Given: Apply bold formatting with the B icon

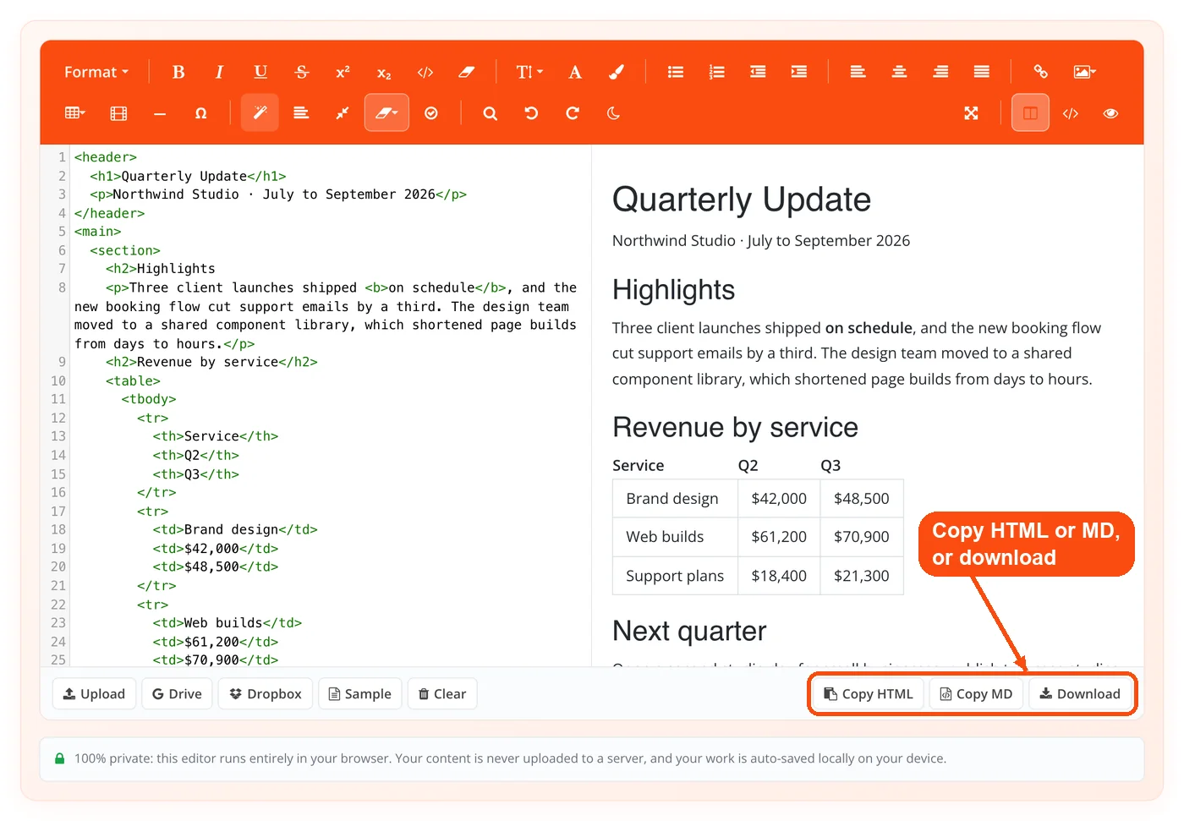Looking at the screenshot, I should tap(178, 72).
